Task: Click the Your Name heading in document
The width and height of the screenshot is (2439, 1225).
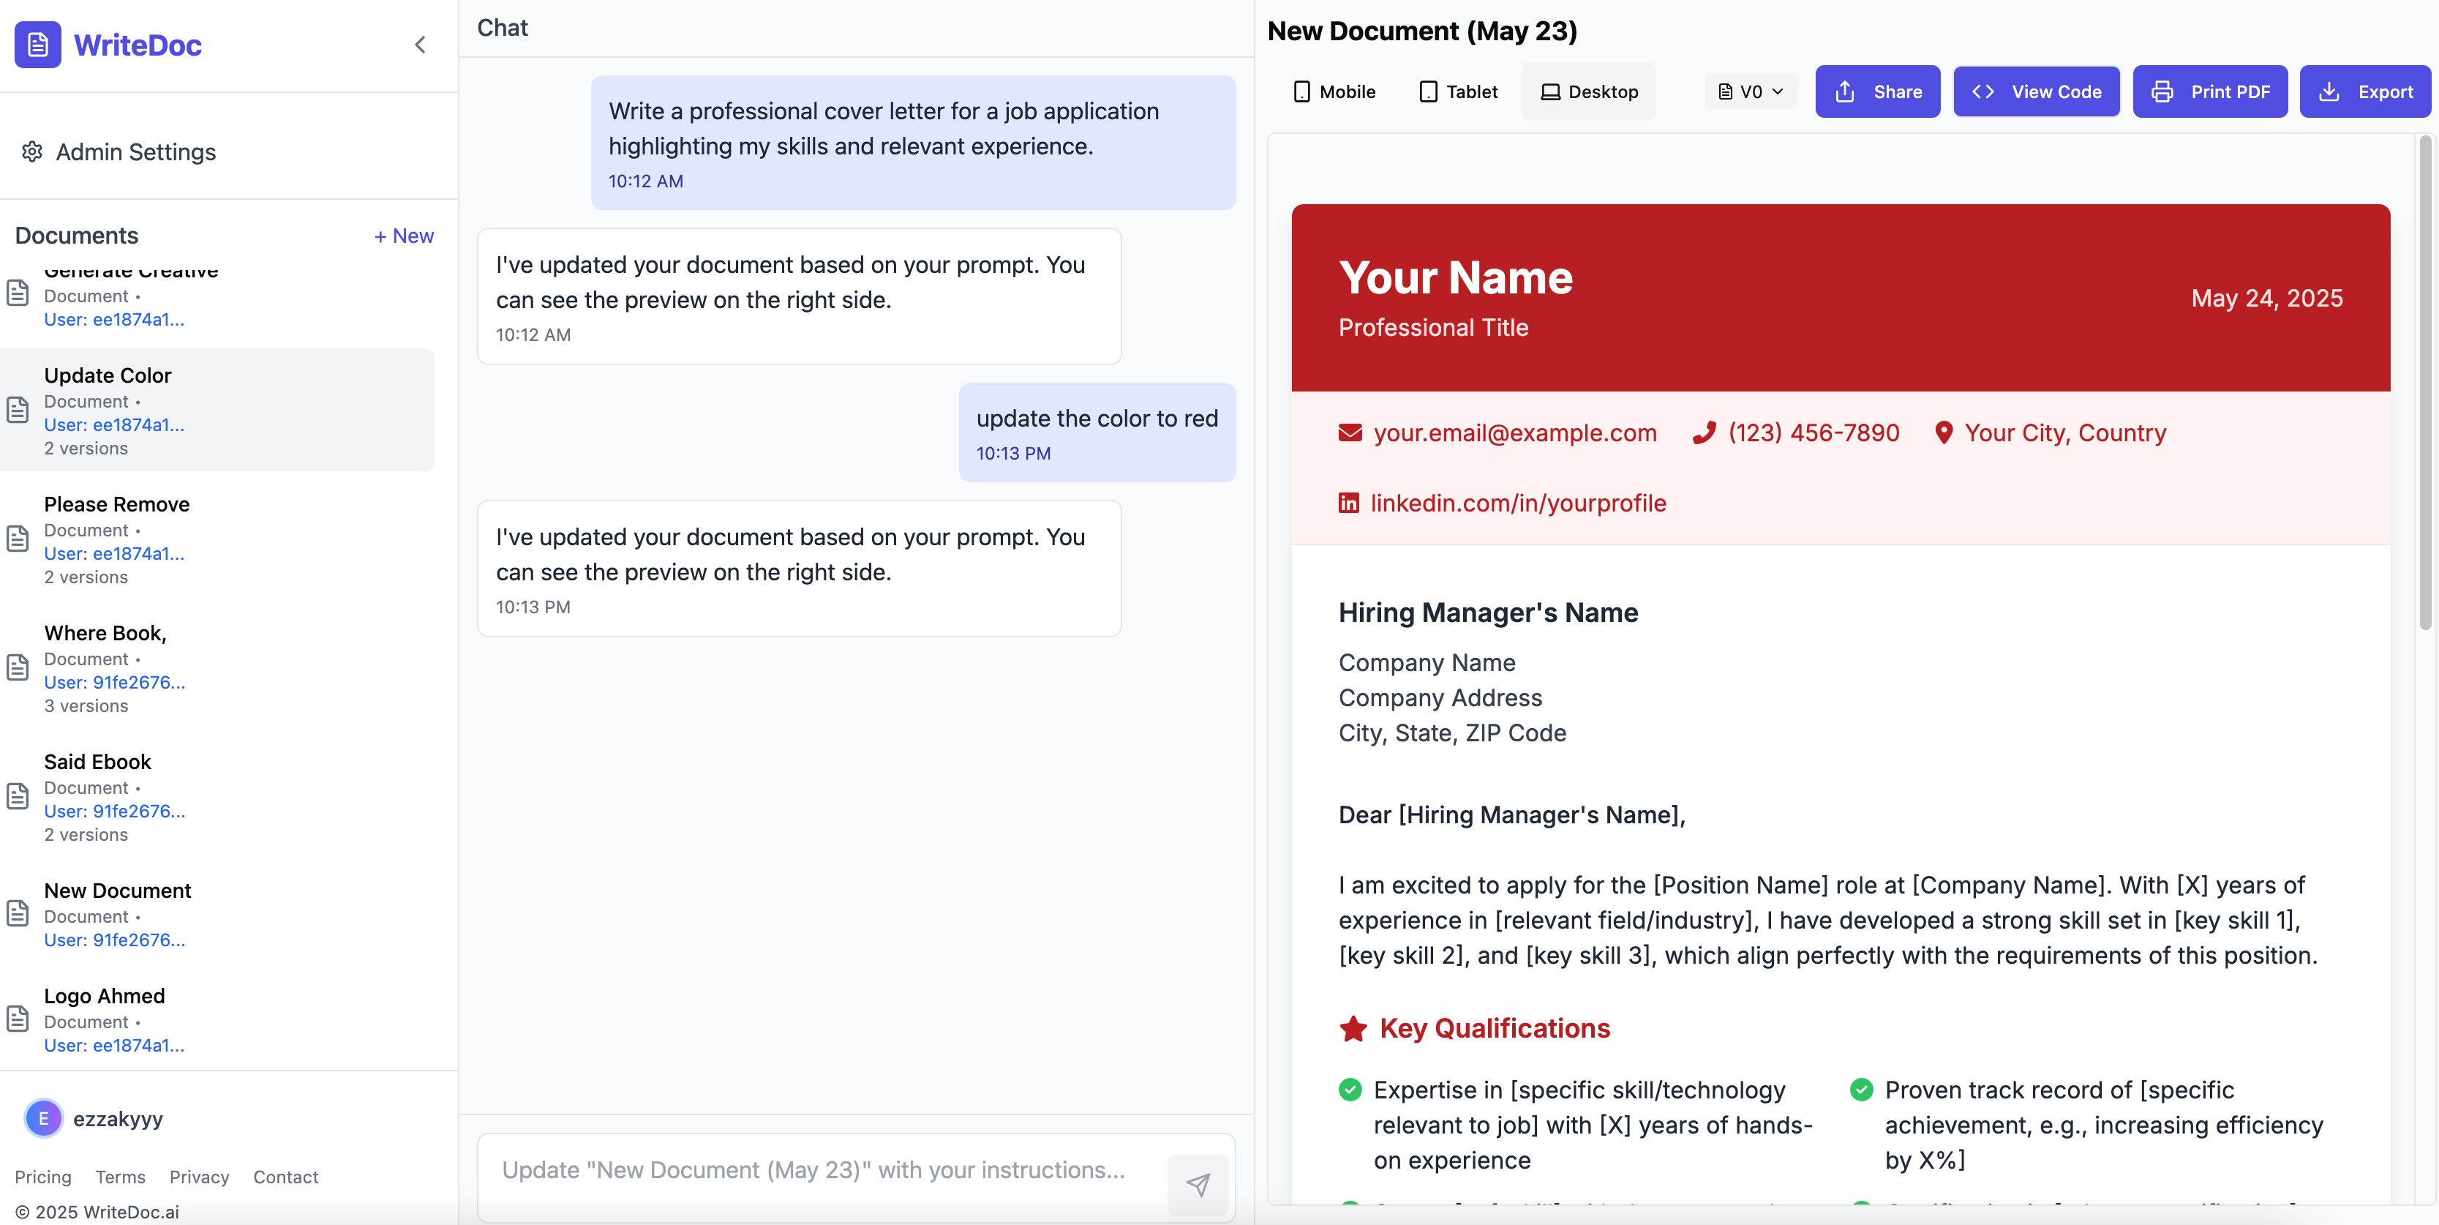Action: [x=1455, y=277]
